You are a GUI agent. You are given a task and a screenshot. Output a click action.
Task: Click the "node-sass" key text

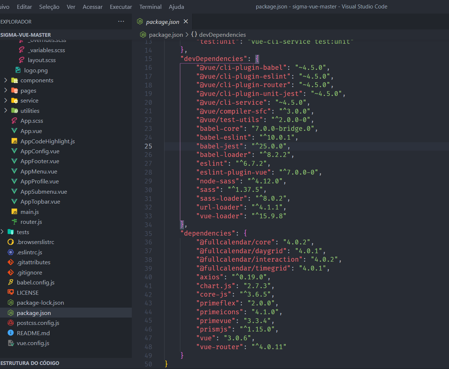(218, 181)
